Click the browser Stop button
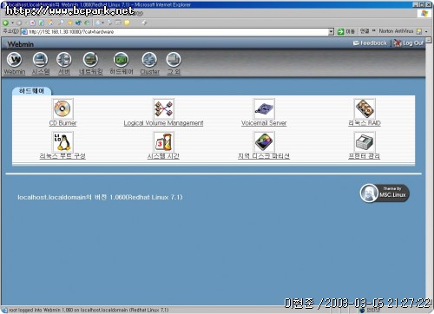This screenshot has width=434, height=314. point(32,23)
